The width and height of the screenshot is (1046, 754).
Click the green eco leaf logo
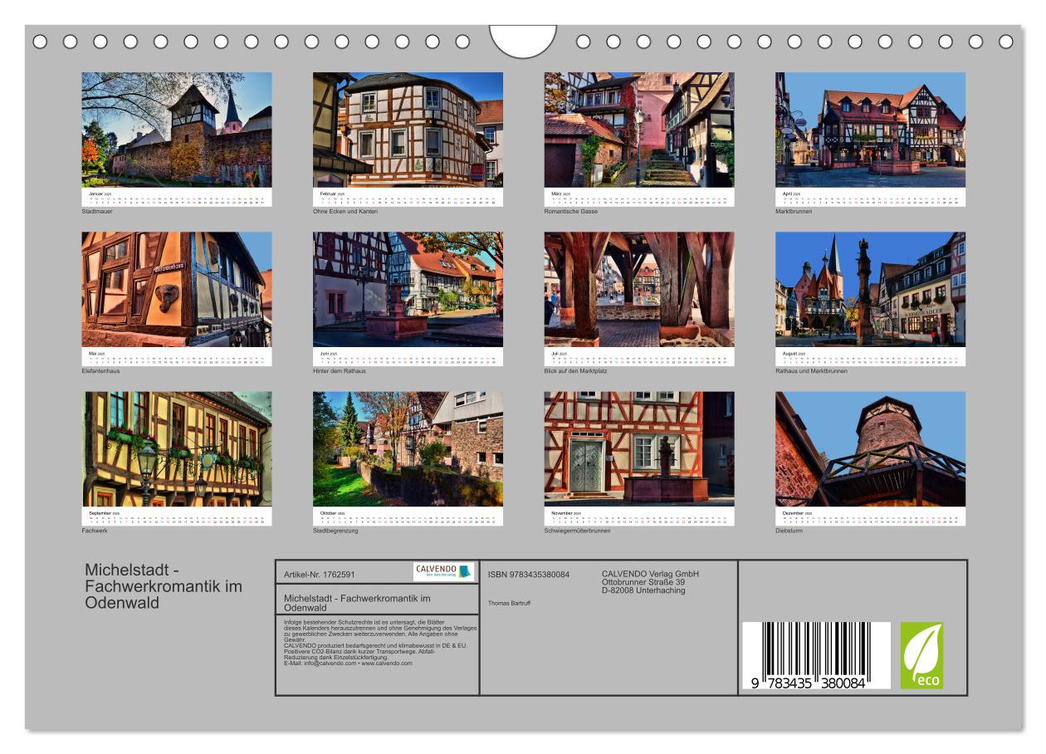pos(921,656)
